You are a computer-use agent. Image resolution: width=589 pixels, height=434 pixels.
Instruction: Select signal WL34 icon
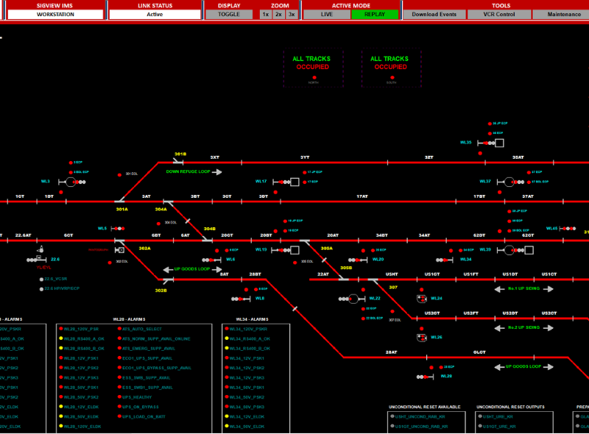(445, 260)
